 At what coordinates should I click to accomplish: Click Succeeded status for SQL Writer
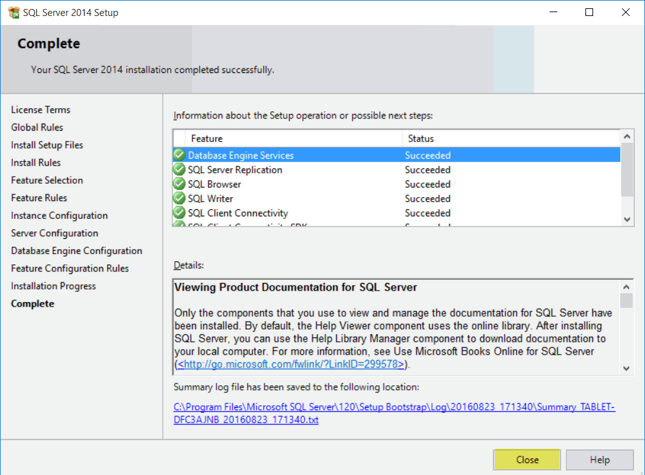point(427,198)
